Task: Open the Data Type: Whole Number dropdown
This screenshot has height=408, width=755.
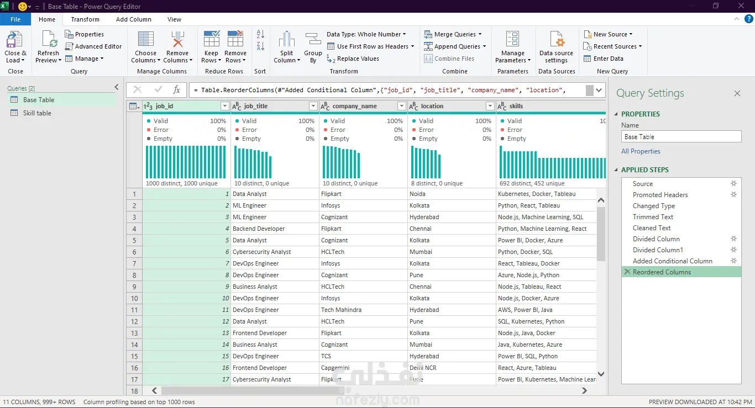Action: pos(366,34)
